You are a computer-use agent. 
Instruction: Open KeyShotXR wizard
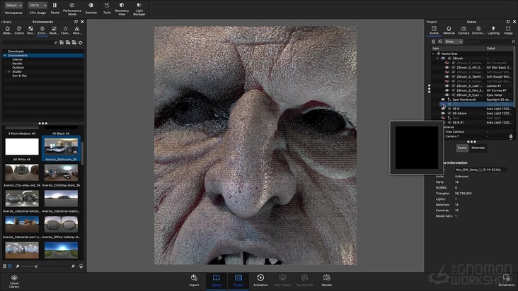click(304, 280)
